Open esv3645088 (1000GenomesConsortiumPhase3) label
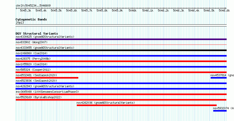Screen dimensions: 234x121 (47, 92)
